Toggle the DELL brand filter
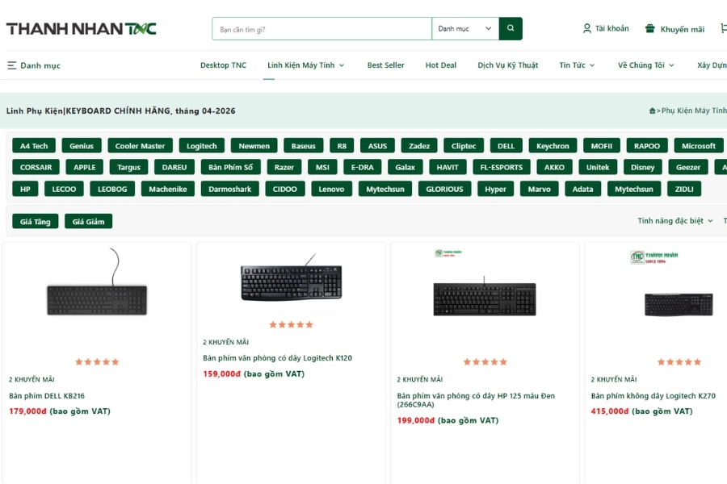This screenshot has width=727, height=484. coord(506,145)
